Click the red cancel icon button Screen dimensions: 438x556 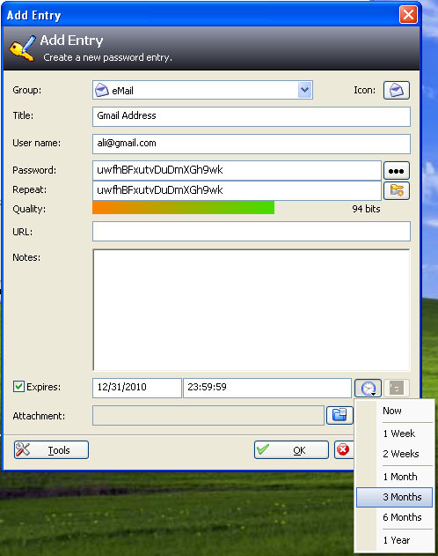[344, 449]
